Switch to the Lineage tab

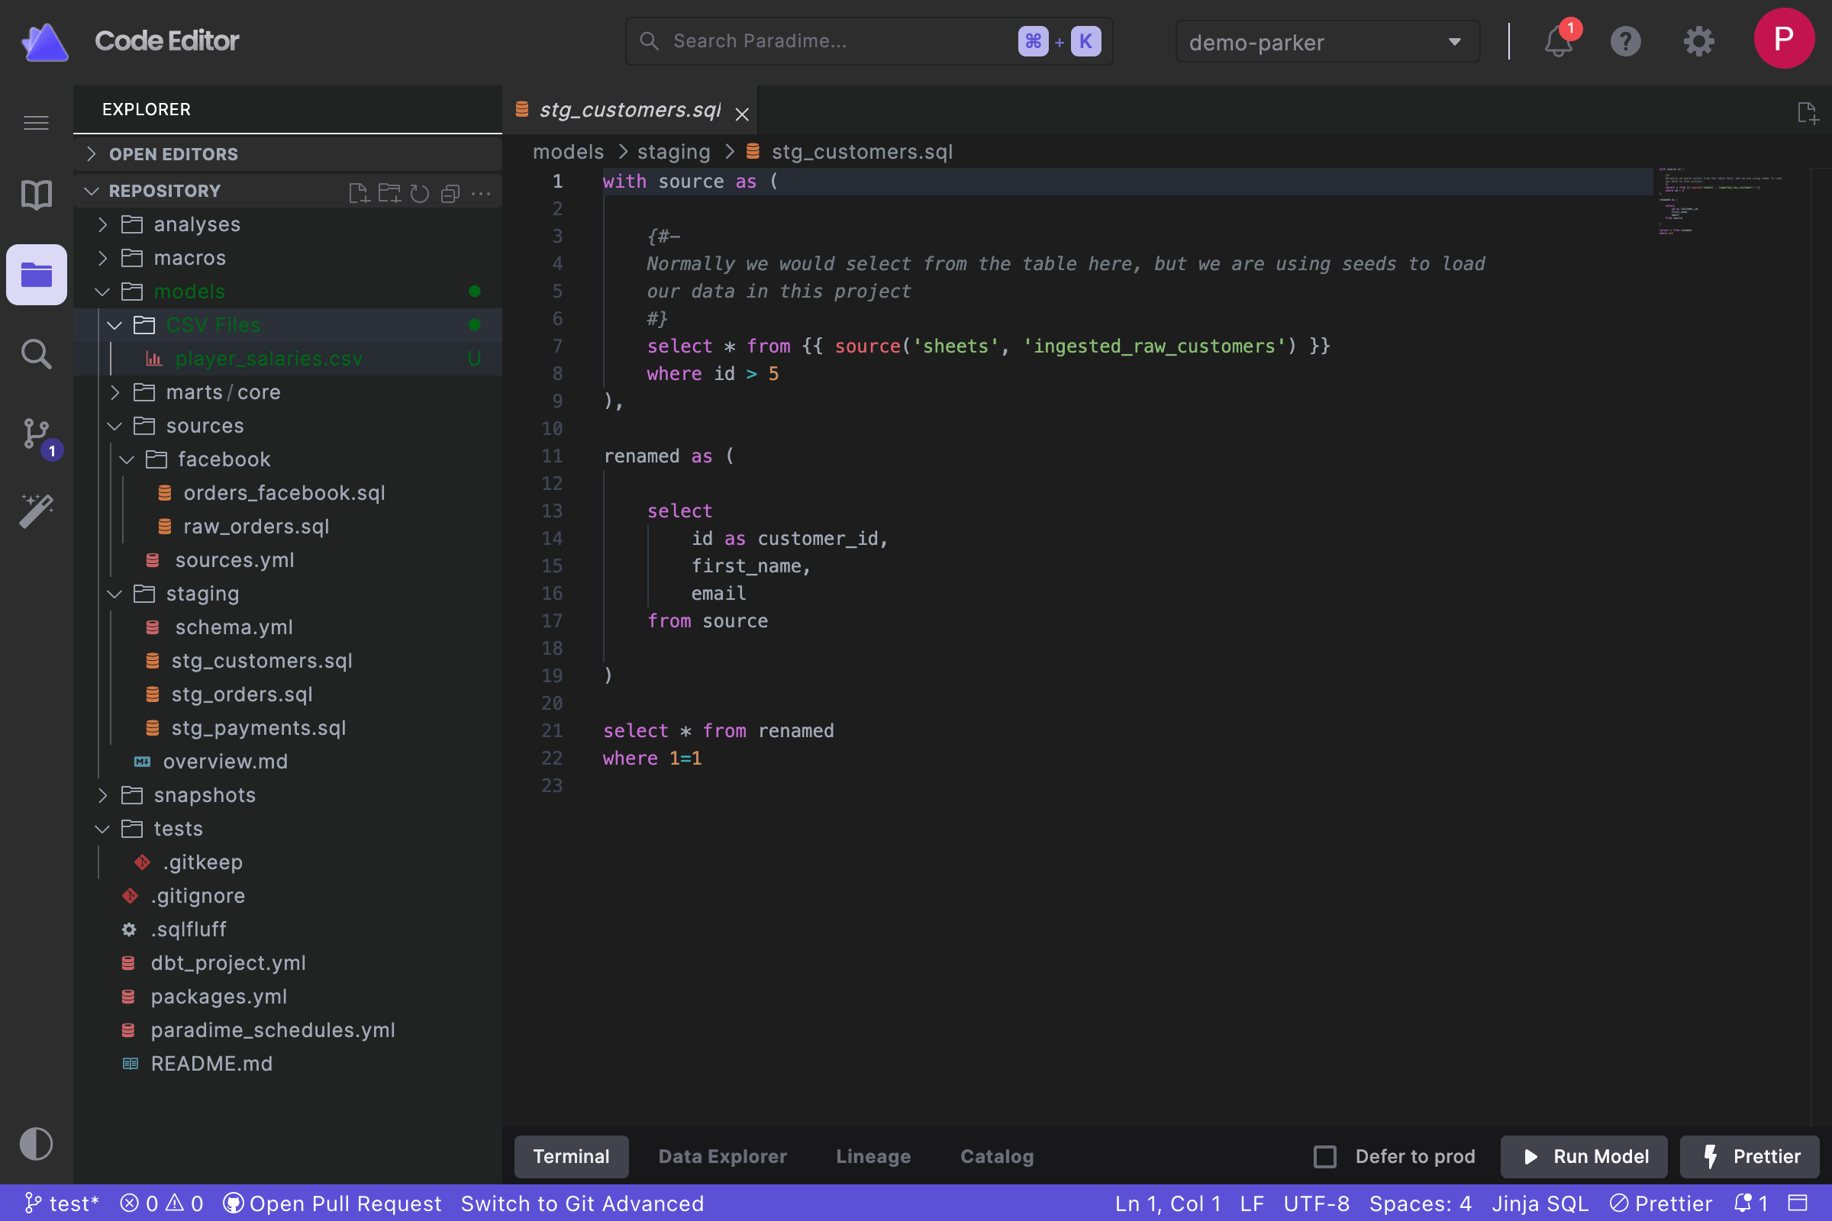click(x=873, y=1156)
